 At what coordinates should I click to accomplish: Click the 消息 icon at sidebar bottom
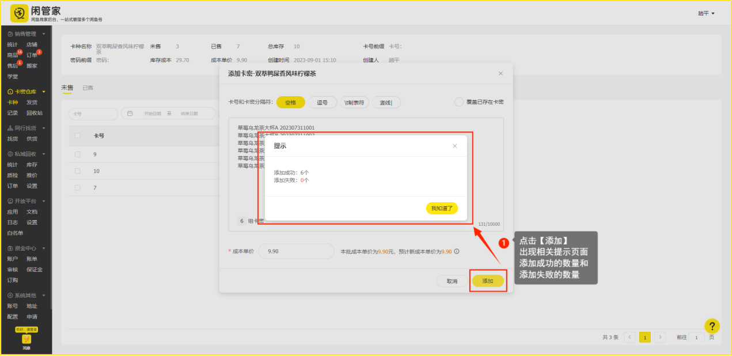click(26, 339)
